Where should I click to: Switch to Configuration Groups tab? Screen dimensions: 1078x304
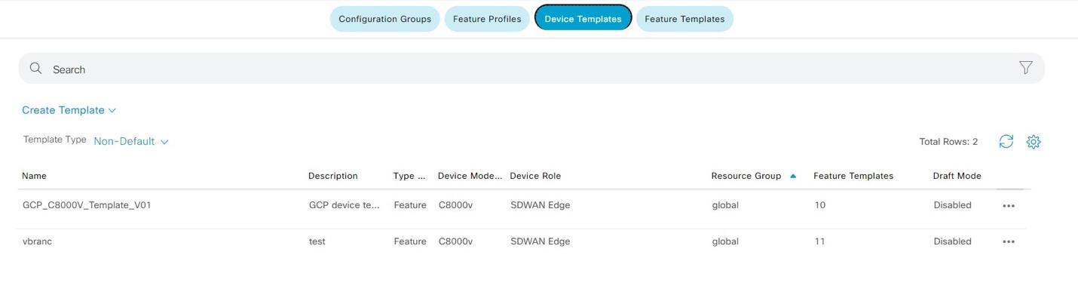pos(384,19)
